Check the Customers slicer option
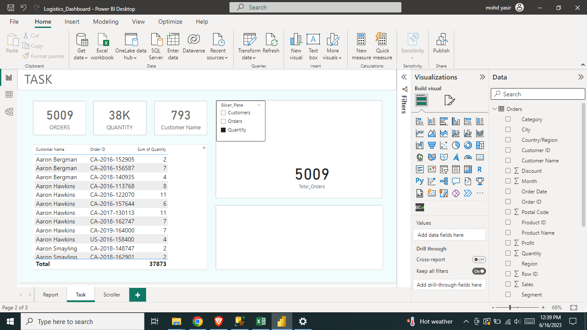Viewport: 587px width, 330px height. 223,113
